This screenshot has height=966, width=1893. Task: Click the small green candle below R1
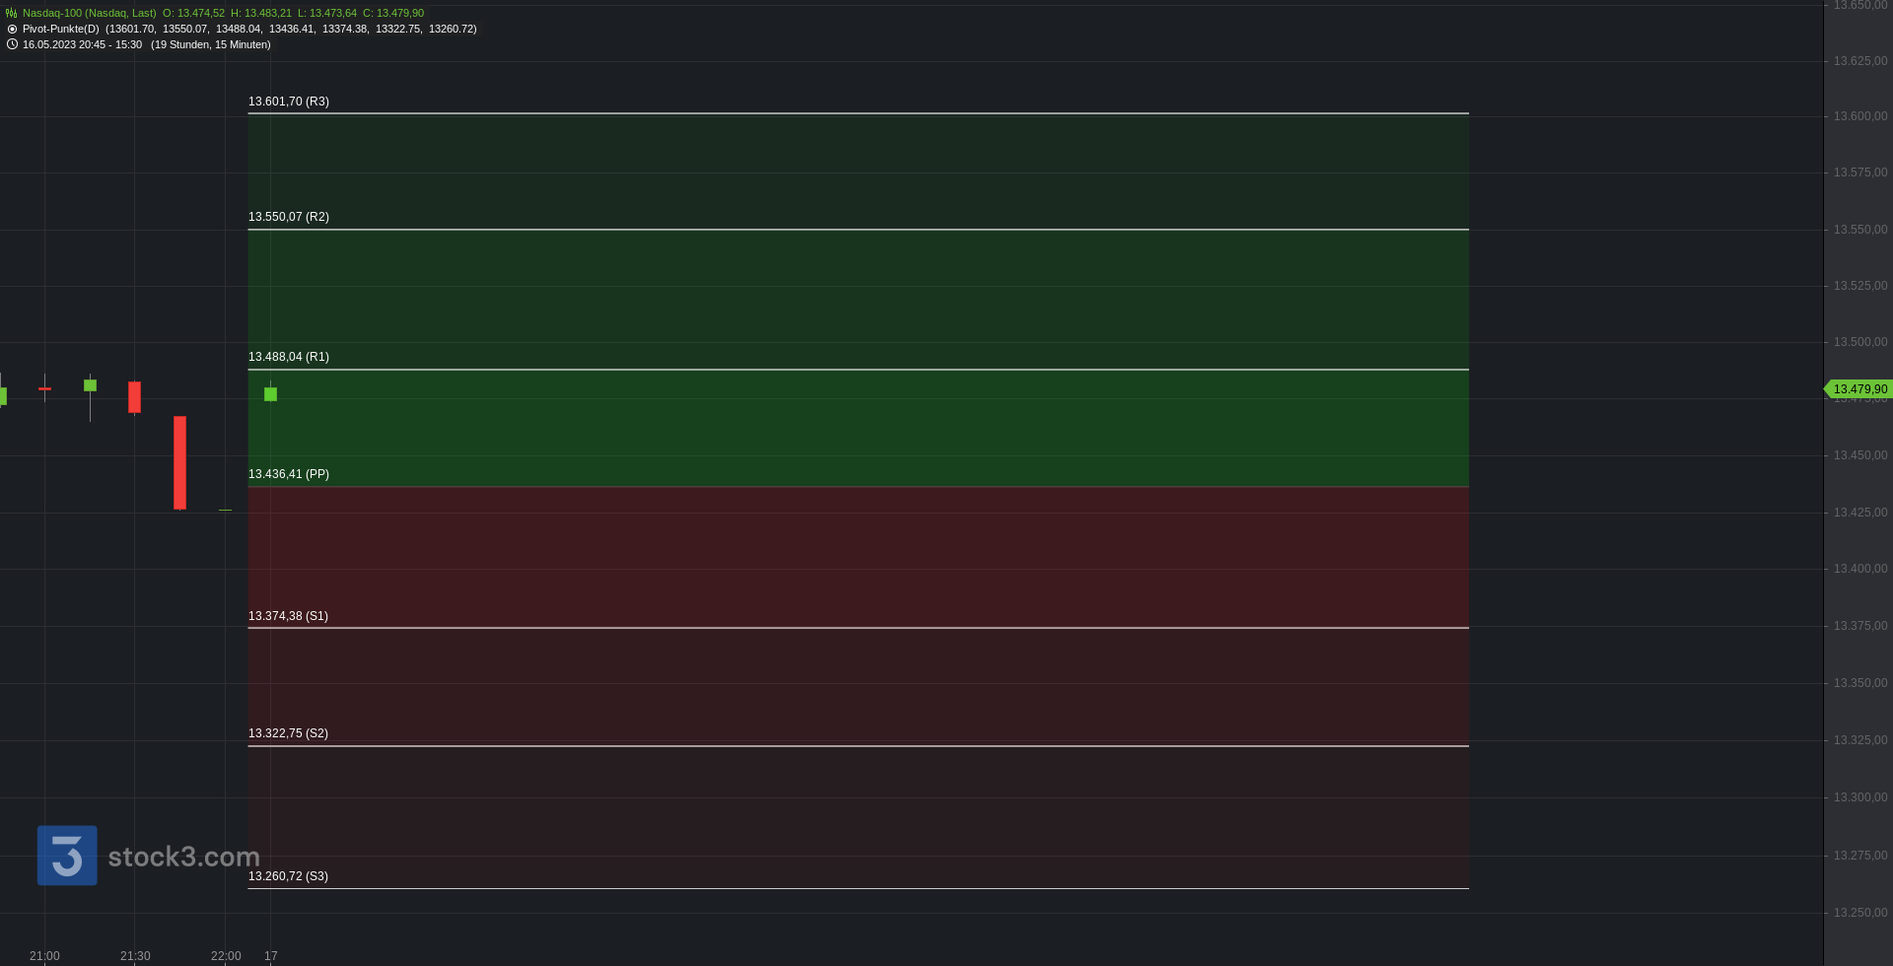coord(270,394)
